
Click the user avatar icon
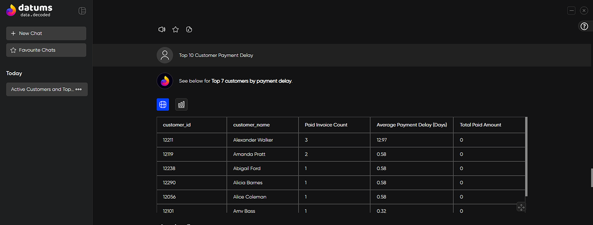point(165,55)
